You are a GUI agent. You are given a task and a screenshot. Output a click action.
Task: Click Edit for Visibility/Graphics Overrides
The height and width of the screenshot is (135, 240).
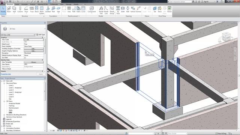pos(33,49)
